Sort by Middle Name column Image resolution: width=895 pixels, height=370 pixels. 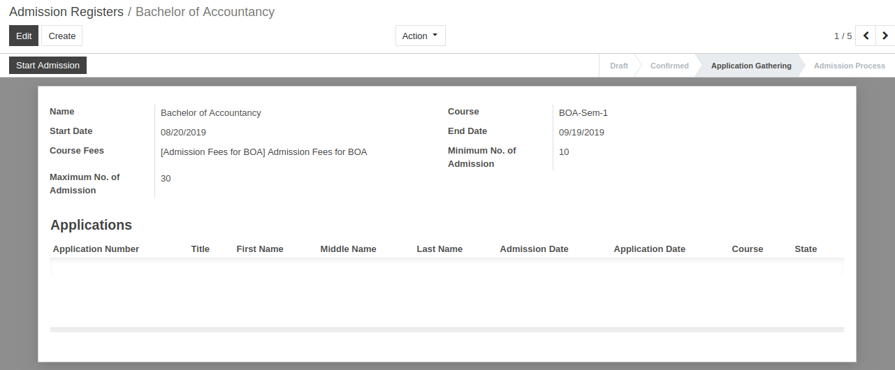[x=348, y=249]
